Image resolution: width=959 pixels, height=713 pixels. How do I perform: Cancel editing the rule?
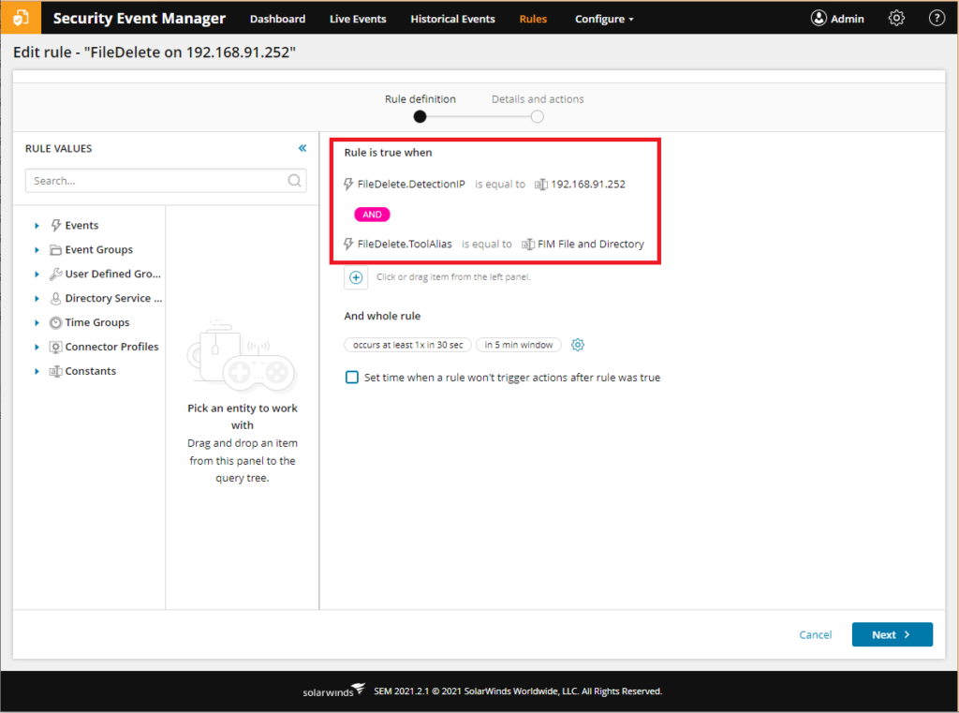pos(816,634)
